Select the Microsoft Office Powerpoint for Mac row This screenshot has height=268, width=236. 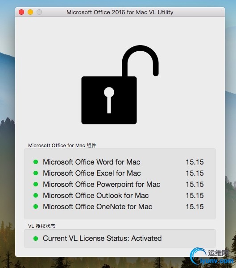point(119,184)
